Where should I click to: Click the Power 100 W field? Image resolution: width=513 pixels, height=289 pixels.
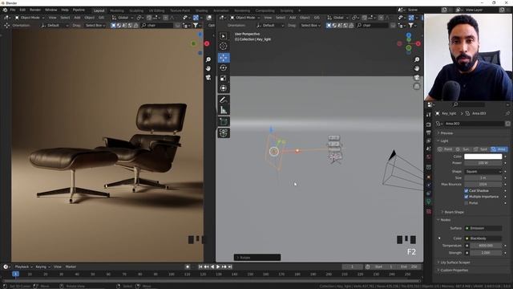coord(483,163)
